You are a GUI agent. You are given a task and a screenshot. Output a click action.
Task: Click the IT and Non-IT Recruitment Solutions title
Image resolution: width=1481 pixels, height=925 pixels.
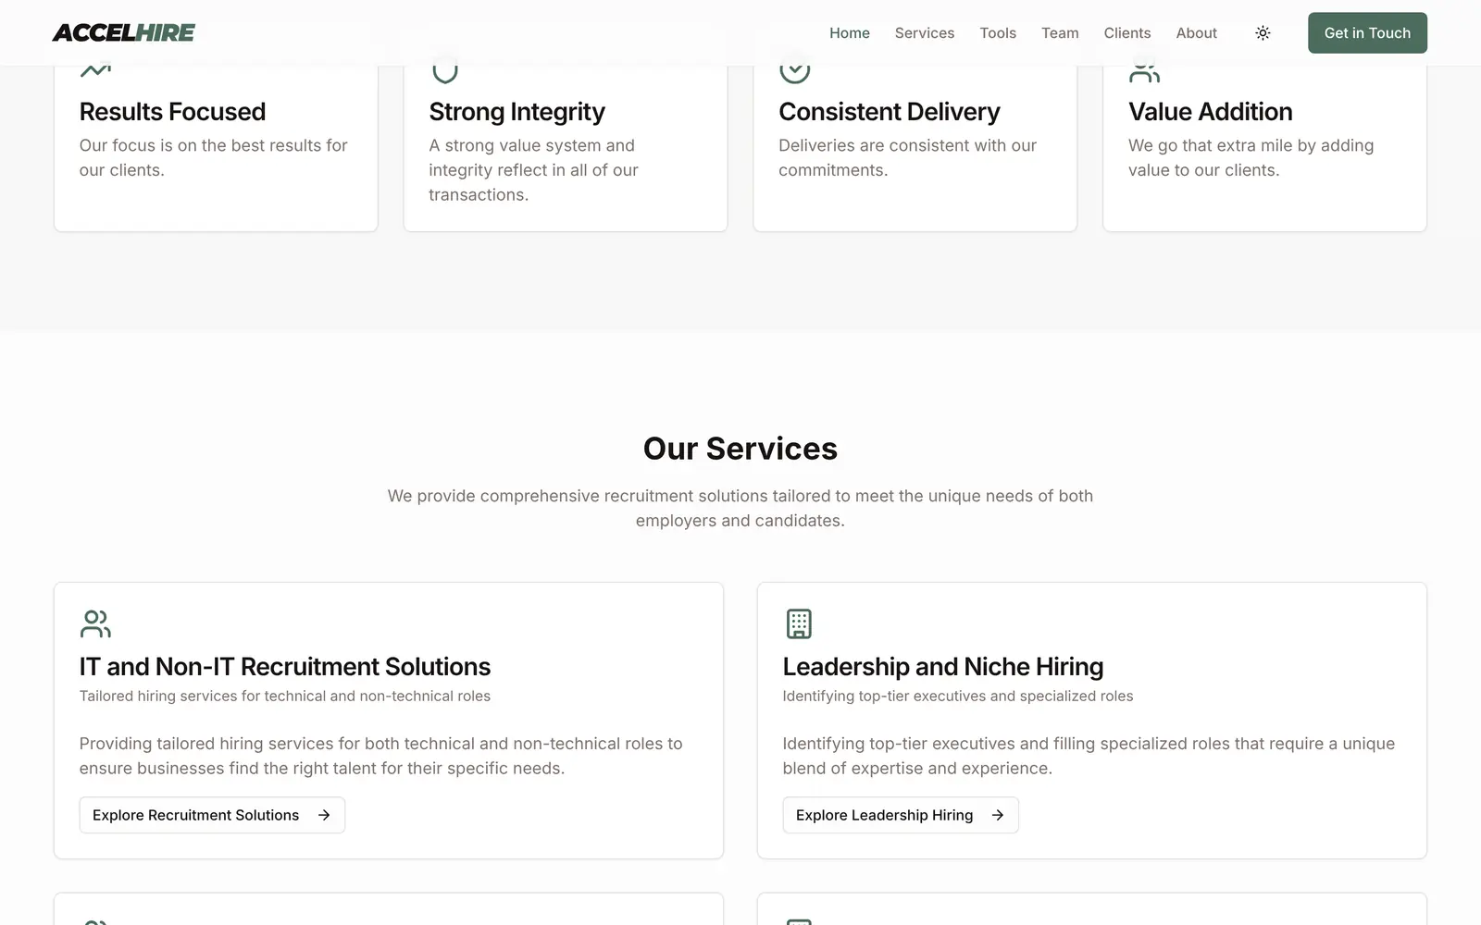(x=285, y=667)
